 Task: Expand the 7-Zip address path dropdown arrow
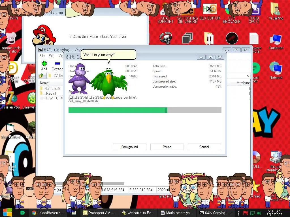[248, 76]
